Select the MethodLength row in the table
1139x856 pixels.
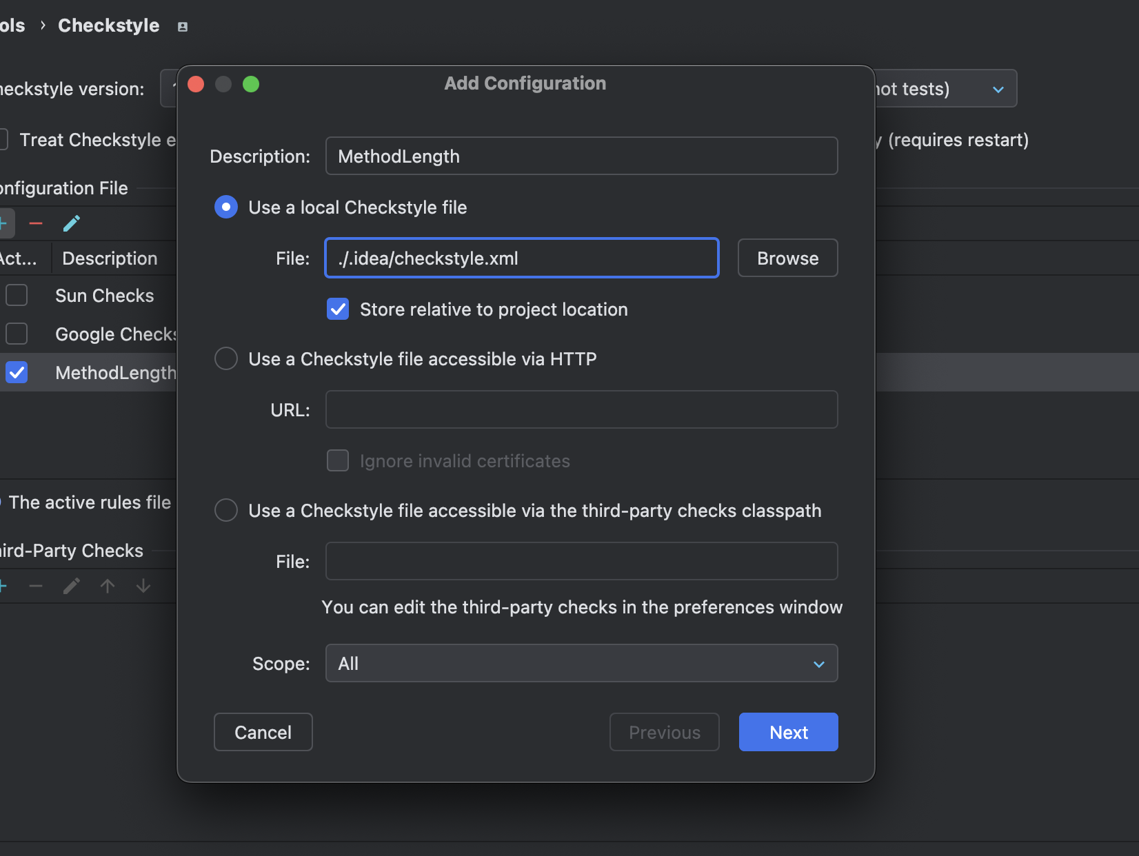coord(88,372)
